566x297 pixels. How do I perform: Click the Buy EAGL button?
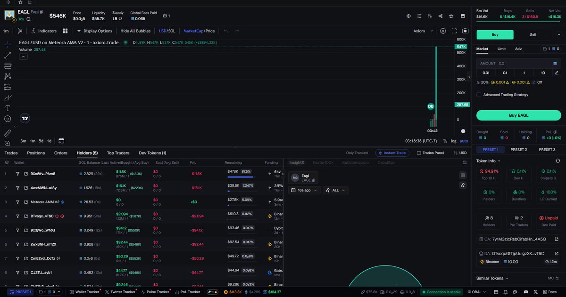[518, 115]
